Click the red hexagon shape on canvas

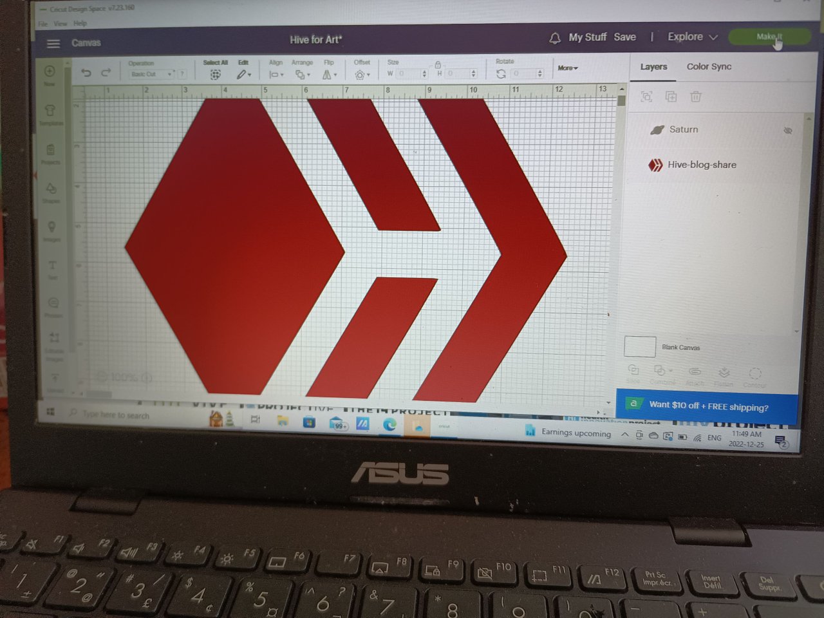point(235,248)
